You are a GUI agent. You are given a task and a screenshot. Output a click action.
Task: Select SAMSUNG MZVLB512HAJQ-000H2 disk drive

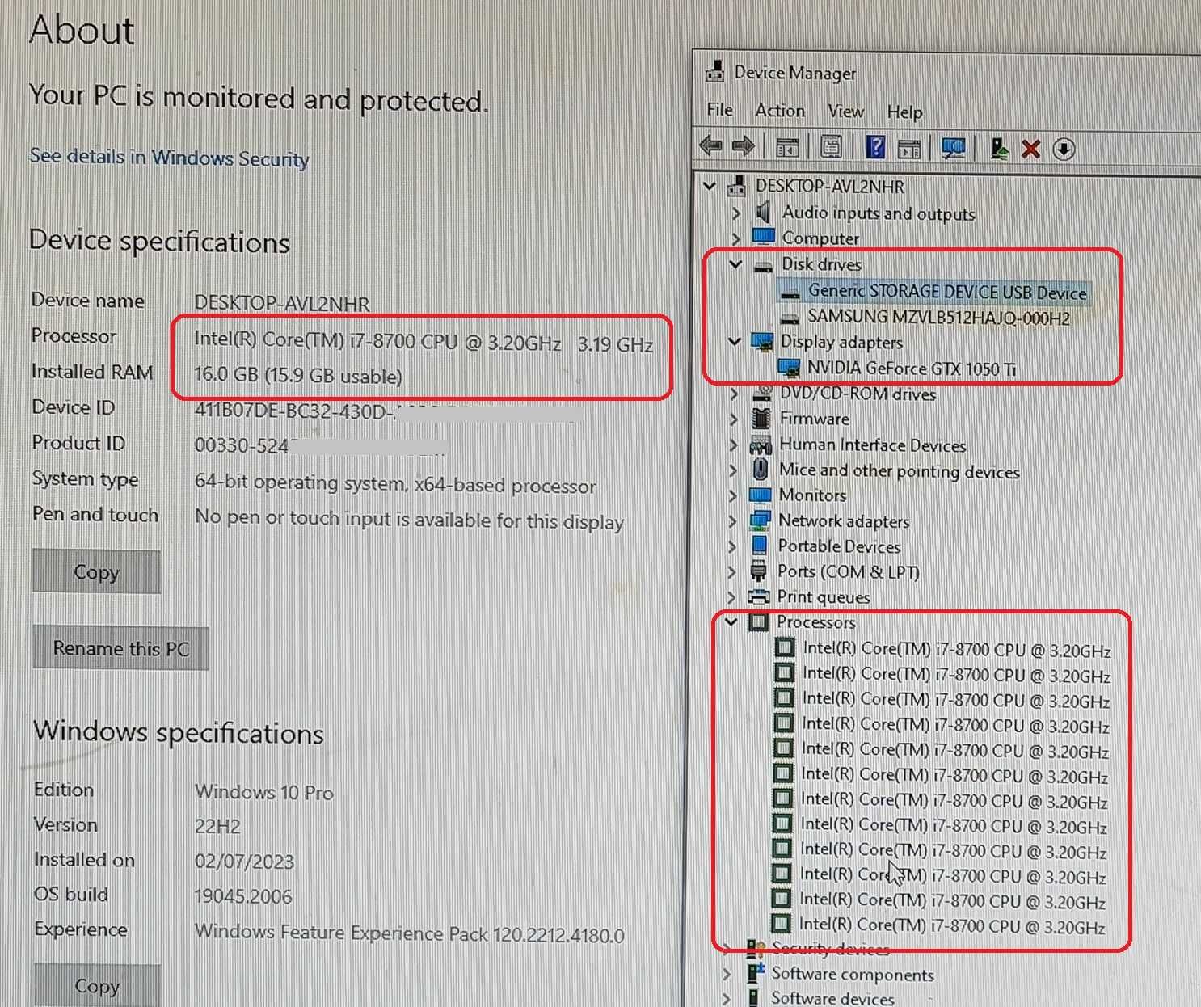[938, 317]
